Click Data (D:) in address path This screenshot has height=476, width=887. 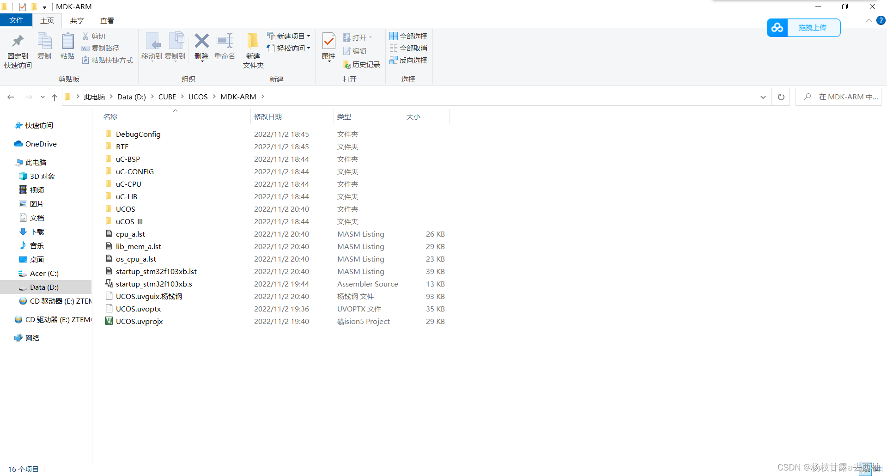tap(132, 97)
